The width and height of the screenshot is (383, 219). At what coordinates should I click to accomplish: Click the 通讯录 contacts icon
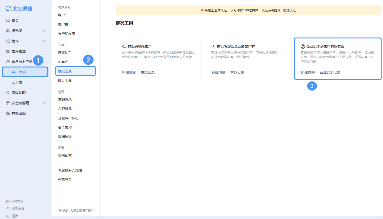coord(8,31)
